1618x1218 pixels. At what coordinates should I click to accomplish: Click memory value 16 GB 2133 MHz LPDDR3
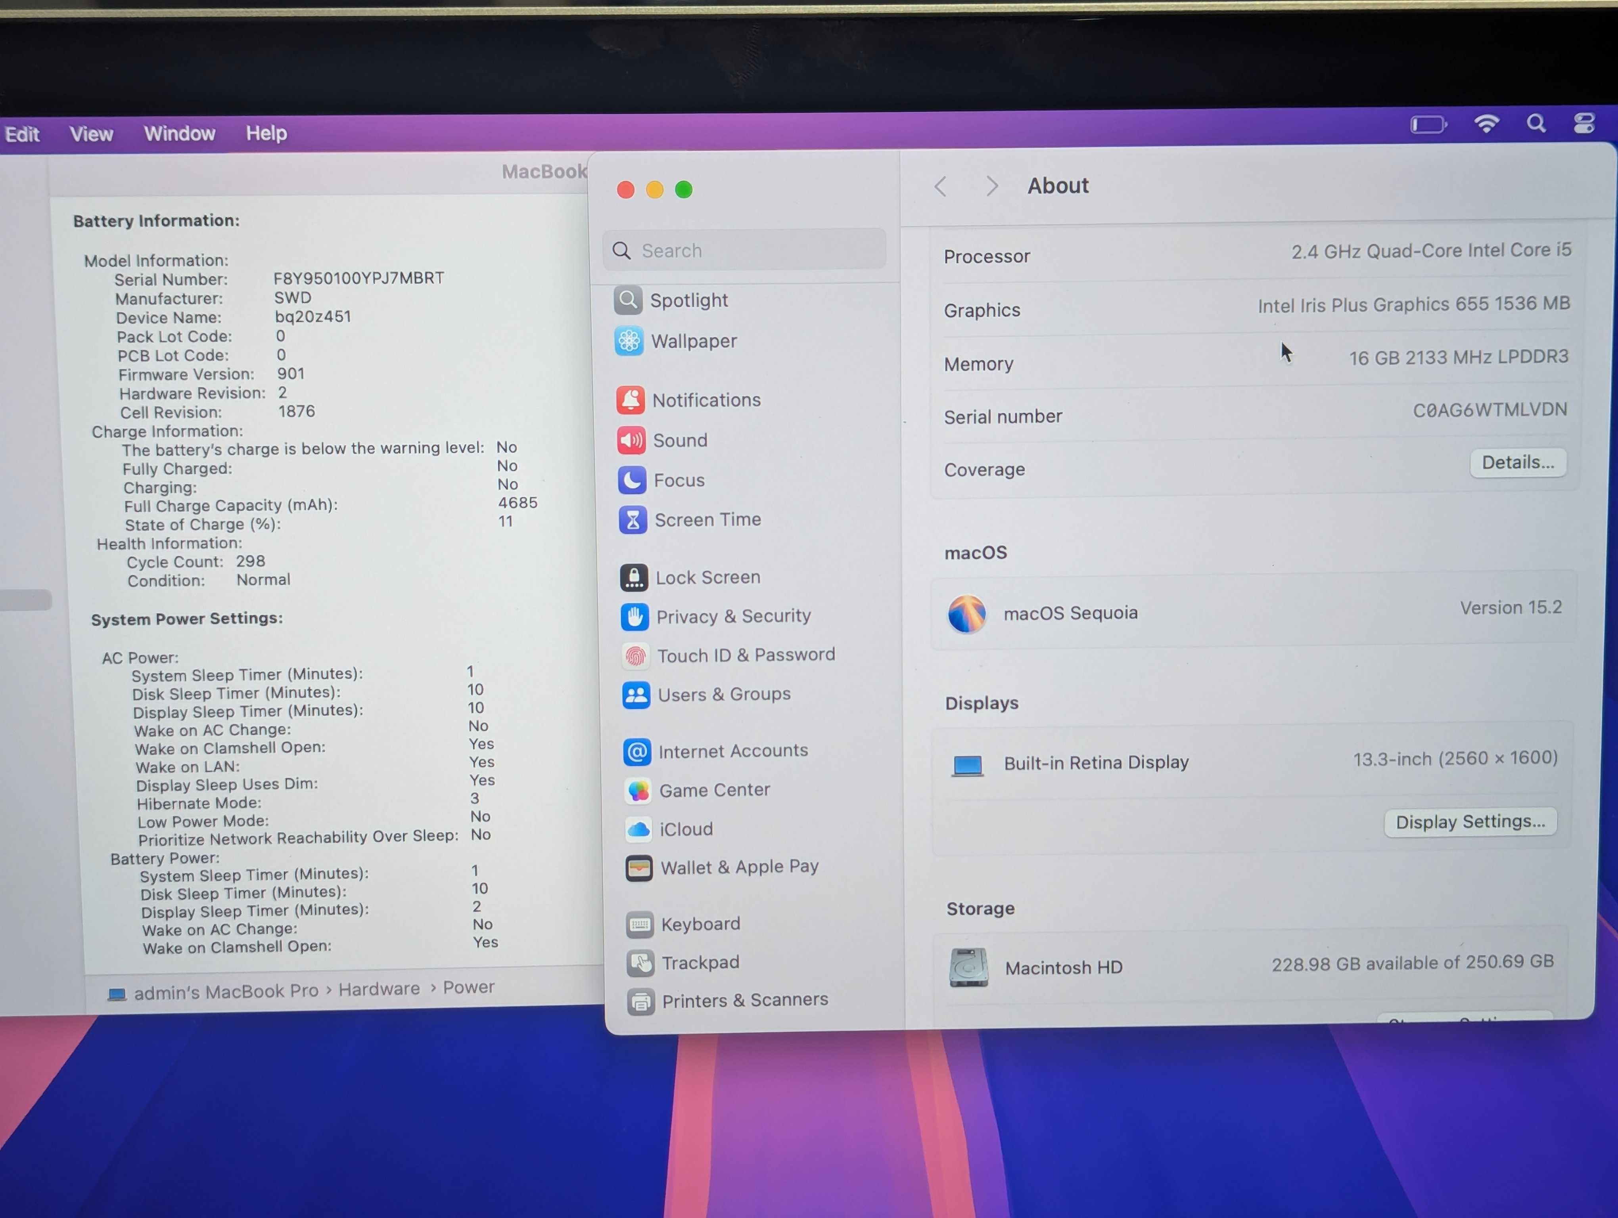pos(1459,357)
